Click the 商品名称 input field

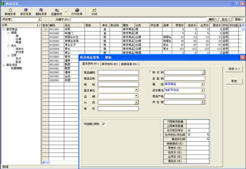coord(118,79)
